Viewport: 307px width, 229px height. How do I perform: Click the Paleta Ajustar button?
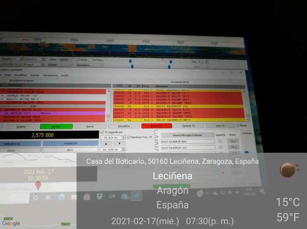(64, 60)
